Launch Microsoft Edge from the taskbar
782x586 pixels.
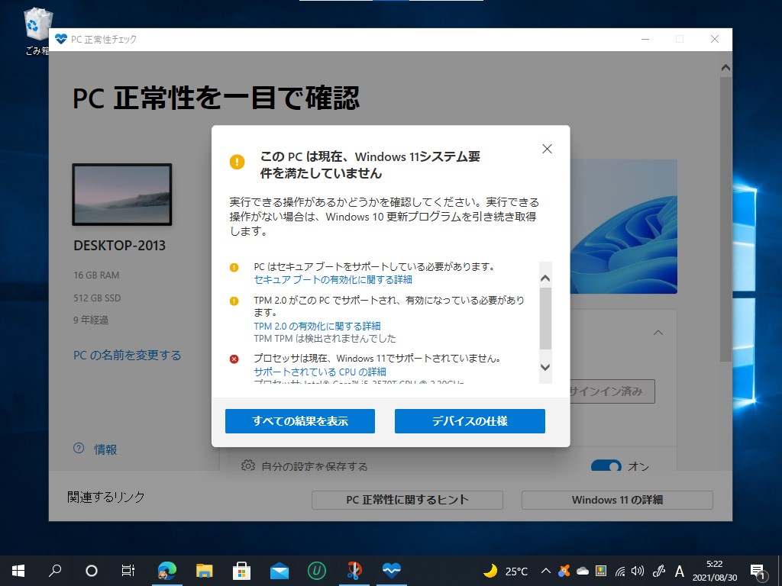tap(167, 570)
